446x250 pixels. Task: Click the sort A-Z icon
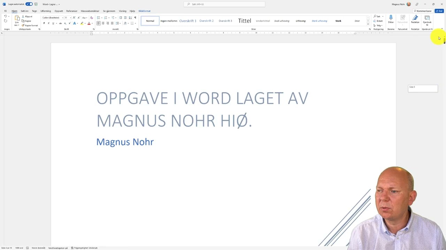click(x=130, y=18)
